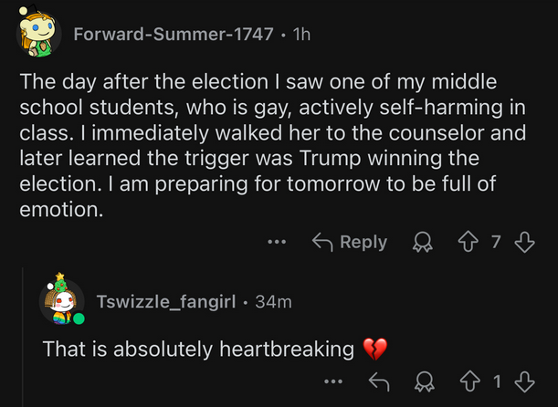The width and height of the screenshot is (558, 407).
Task: Click the vote count of 7
Action: click(x=497, y=242)
